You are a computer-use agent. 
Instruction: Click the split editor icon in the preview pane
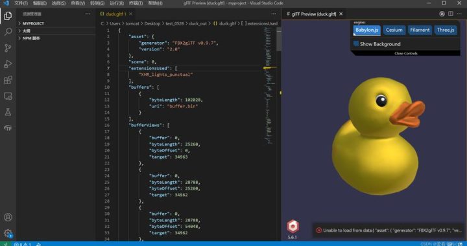[x=451, y=14]
